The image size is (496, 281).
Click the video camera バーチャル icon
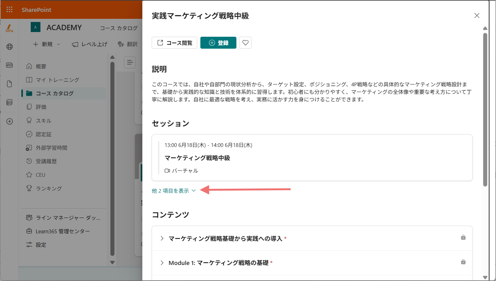(167, 171)
